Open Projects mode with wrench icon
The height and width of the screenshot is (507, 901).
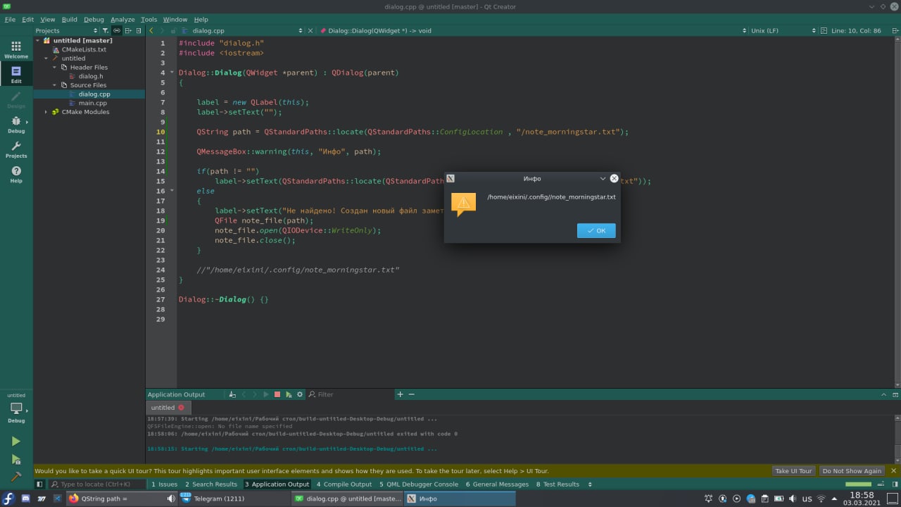pos(16,149)
